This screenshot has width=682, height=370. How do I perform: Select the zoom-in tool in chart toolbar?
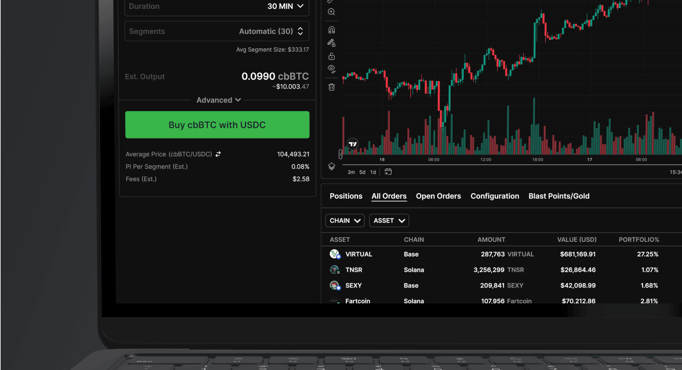click(331, 12)
